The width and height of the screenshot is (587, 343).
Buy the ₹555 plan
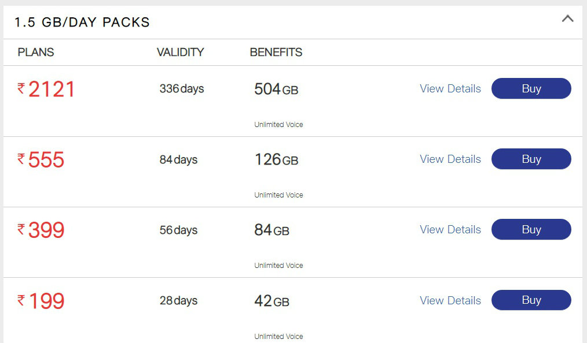(x=531, y=159)
